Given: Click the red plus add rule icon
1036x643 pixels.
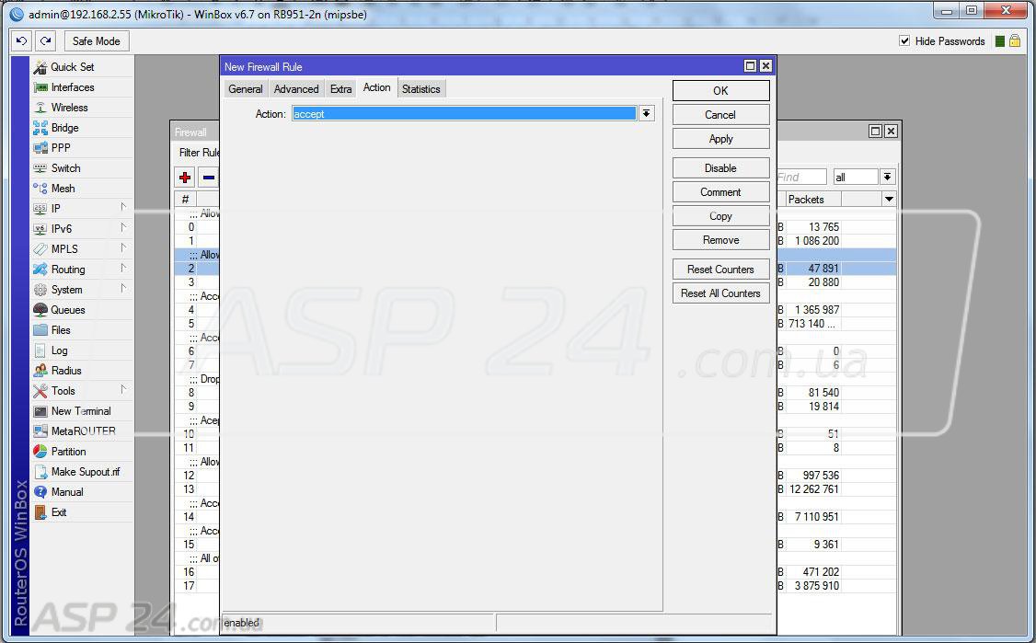Looking at the screenshot, I should [185, 178].
